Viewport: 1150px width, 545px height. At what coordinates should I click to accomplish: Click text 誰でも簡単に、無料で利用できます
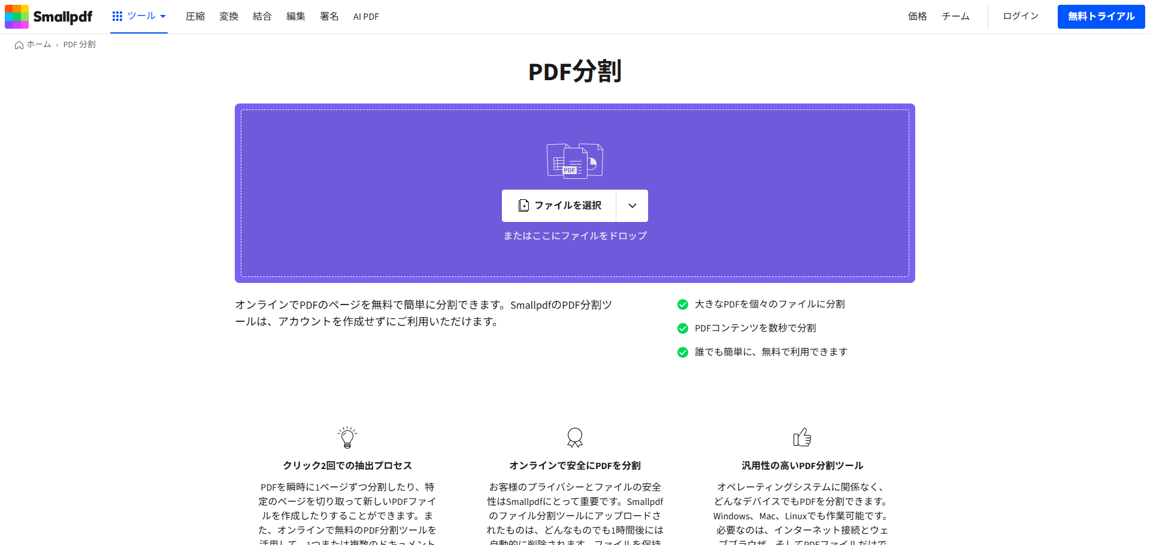click(771, 352)
